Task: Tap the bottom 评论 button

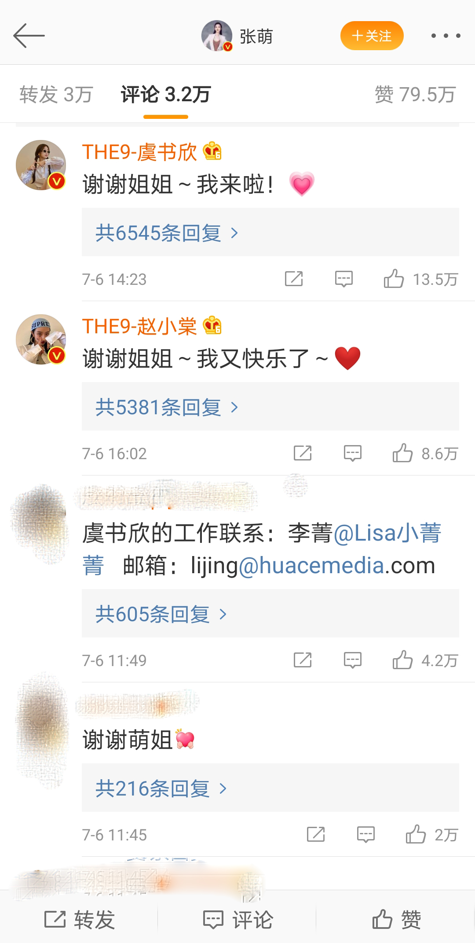Action: click(237, 920)
